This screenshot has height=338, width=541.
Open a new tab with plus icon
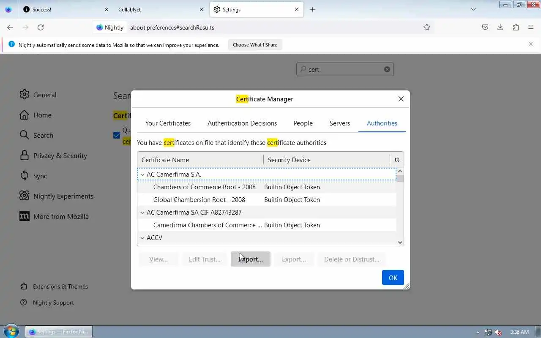(313, 9)
